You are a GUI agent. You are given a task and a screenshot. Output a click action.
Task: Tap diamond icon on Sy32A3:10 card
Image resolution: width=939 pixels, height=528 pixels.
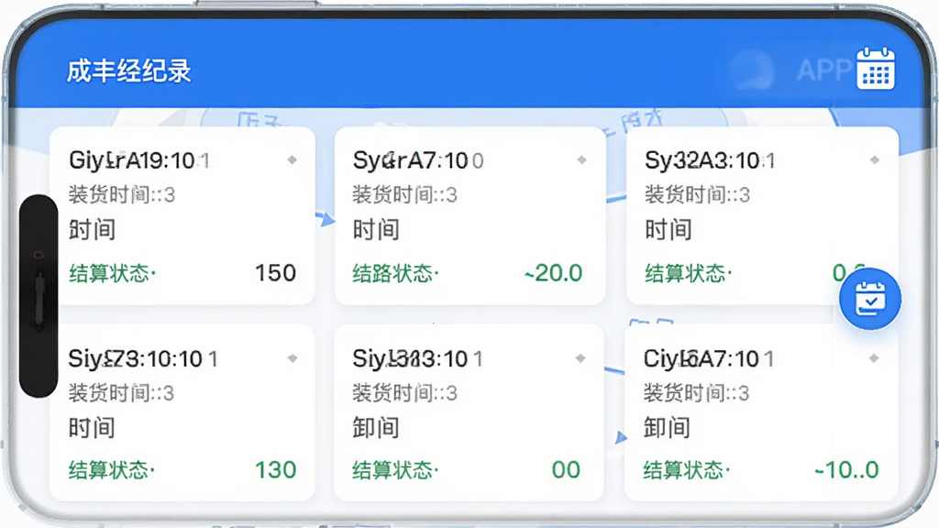pyautogui.click(x=874, y=159)
